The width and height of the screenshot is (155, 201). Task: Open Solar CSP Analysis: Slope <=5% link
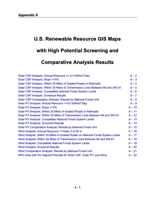coord(38,79)
